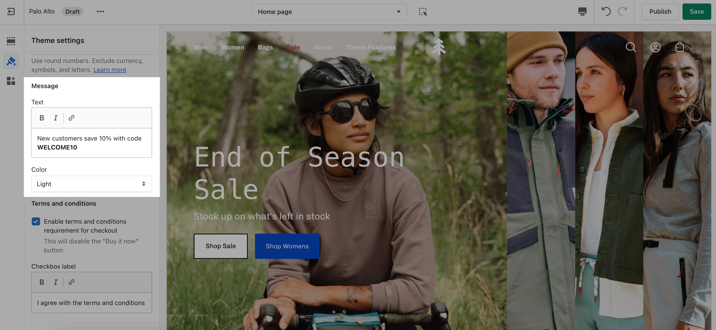Image resolution: width=716 pixels, height=330 pixels.
Task: Insert link in Message text editor
Action: tap(71, 118)
